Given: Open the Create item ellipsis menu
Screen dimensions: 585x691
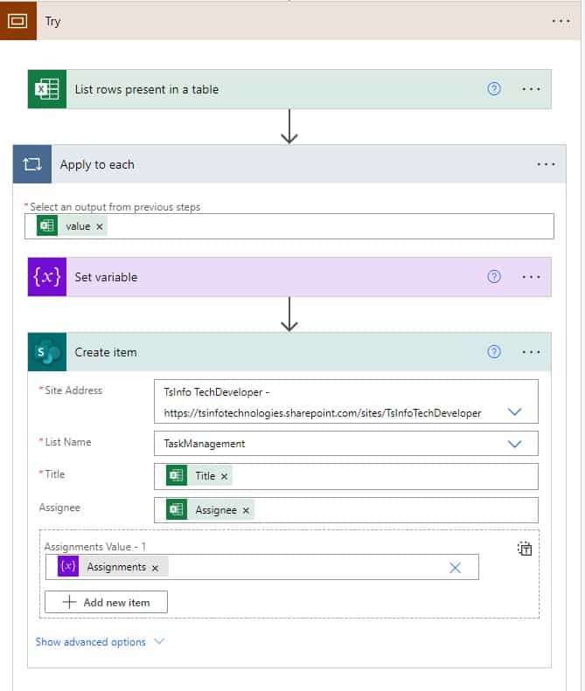Looking at the screenshot, I should (x=531, y=352).
